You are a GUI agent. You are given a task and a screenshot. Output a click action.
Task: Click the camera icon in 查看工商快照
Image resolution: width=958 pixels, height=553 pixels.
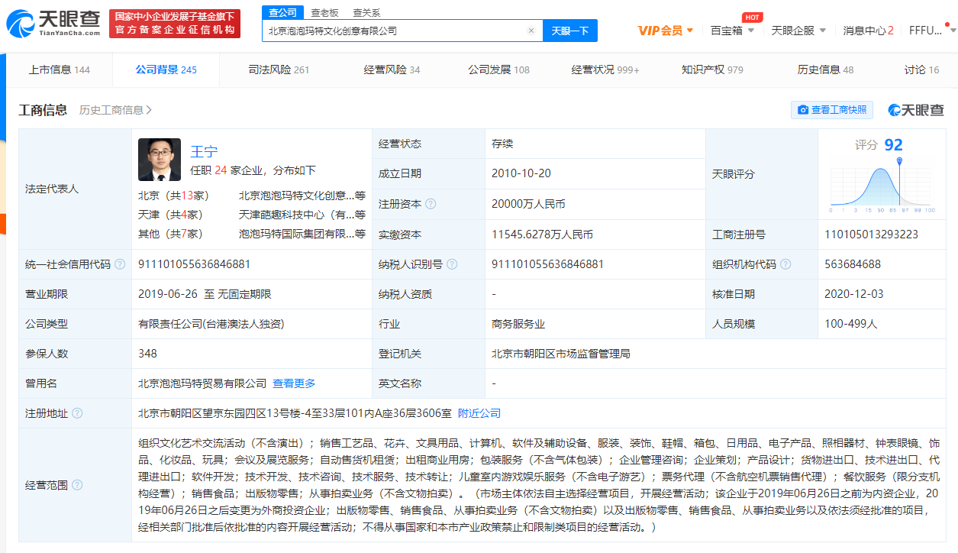coord(802,110)
